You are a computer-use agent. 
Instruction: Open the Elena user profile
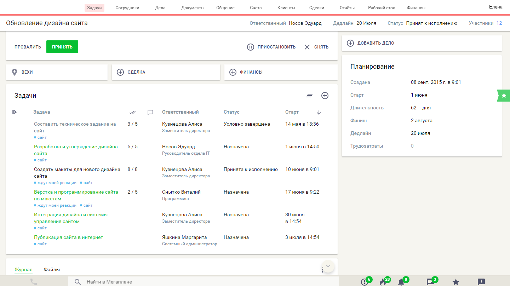(496, 7)
